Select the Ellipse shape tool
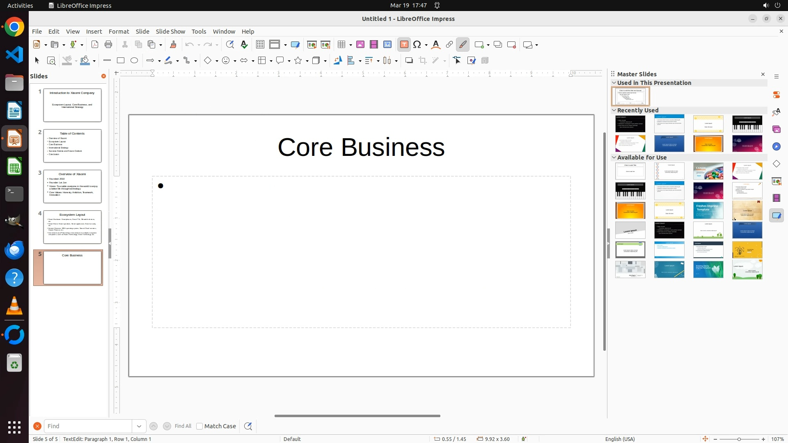Image resolution: width=788 pixels, height=443 pixels. (134, 61)
